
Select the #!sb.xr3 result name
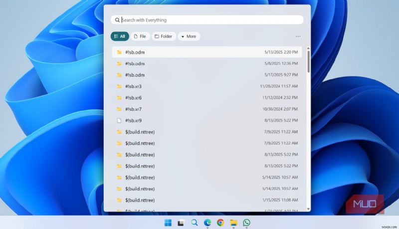click(x=133, y=86)
